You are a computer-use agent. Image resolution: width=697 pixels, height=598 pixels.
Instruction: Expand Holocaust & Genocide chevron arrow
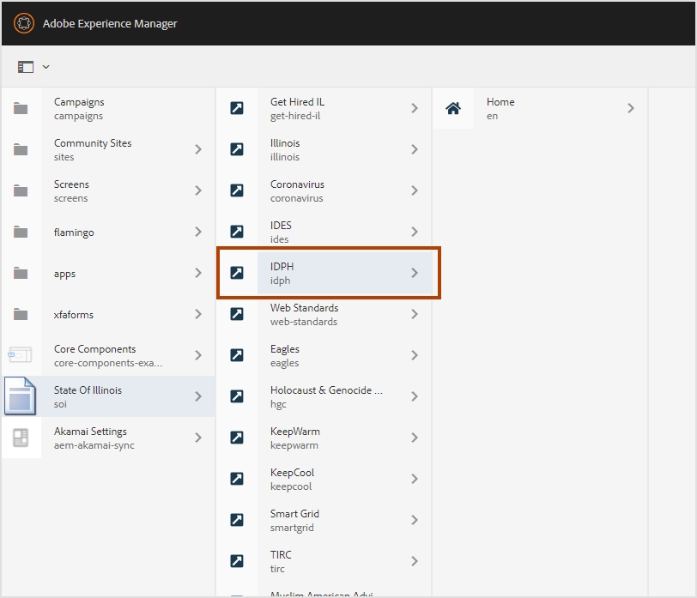(x=415, y=396)
